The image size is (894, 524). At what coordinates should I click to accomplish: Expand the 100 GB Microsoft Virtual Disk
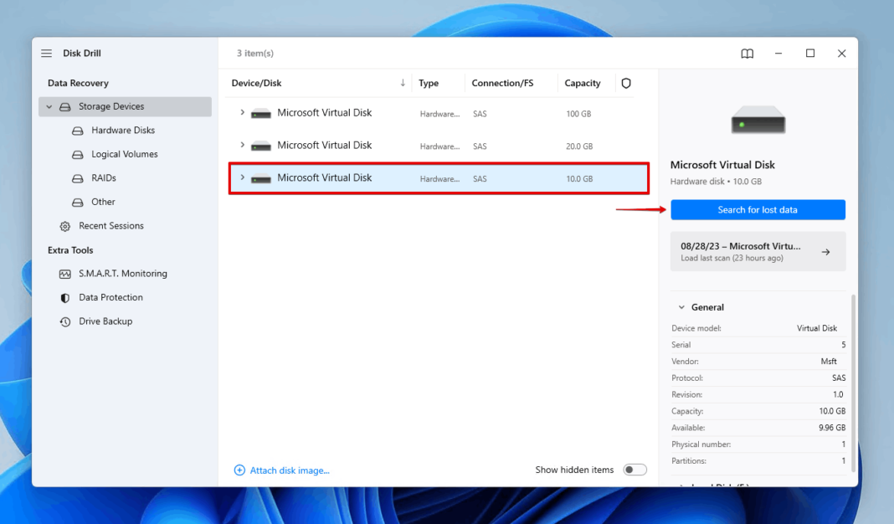[x=242, y=113]
